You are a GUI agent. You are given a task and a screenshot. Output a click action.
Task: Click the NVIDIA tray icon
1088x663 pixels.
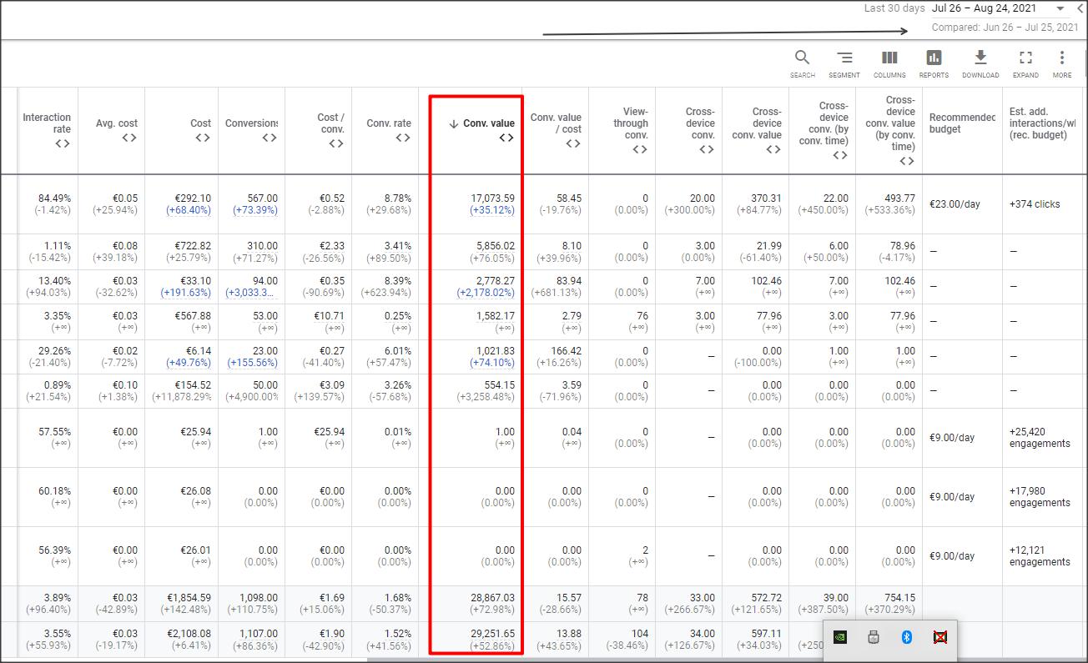841,637
